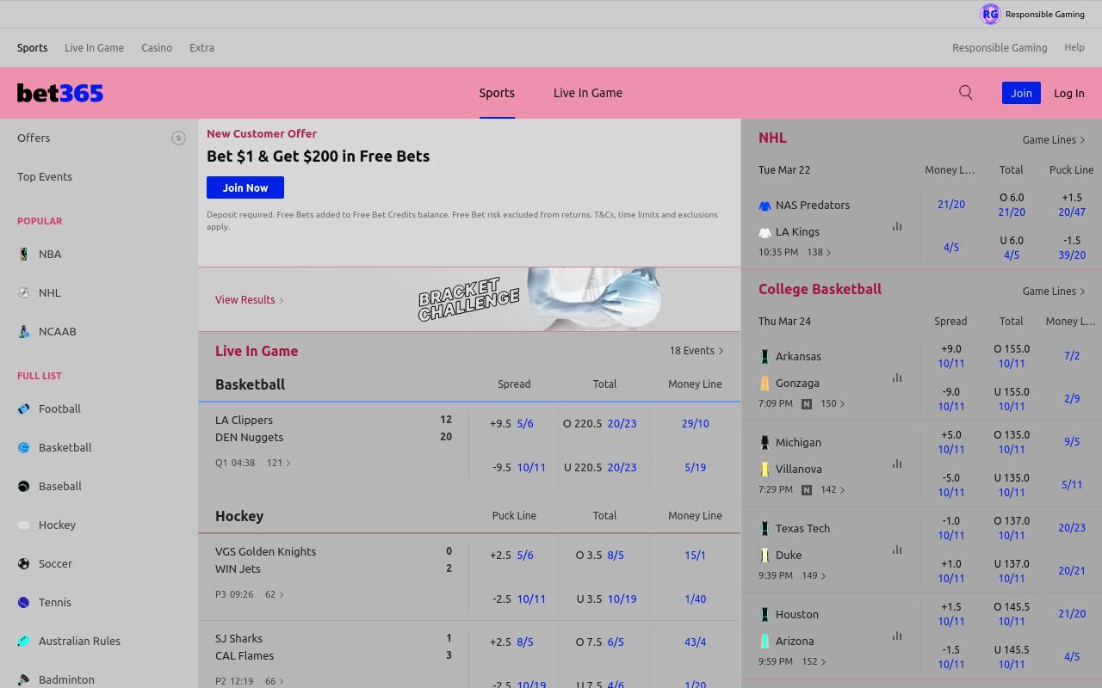
Task: Select Michigan money line 9/5
Action: point(1072,442)
